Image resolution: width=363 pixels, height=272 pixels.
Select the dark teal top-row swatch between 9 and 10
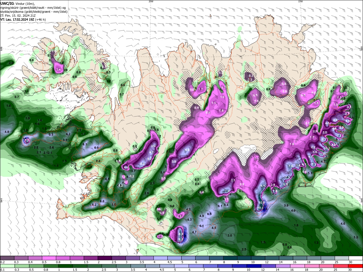point(244,258)
